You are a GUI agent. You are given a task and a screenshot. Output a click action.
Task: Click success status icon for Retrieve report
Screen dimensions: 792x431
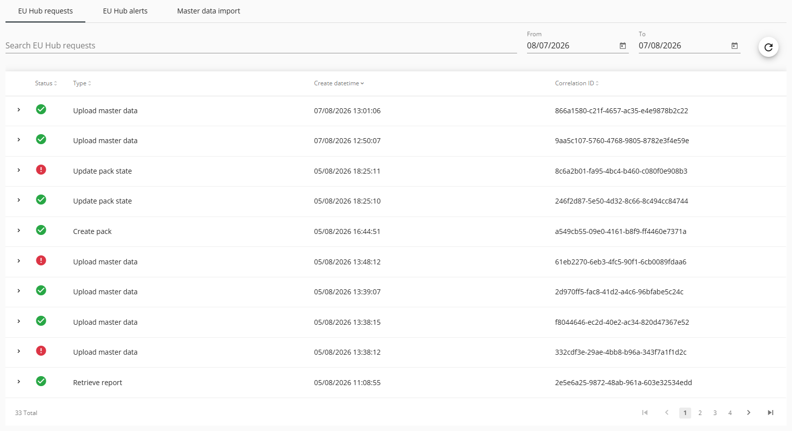pos(41,381)
